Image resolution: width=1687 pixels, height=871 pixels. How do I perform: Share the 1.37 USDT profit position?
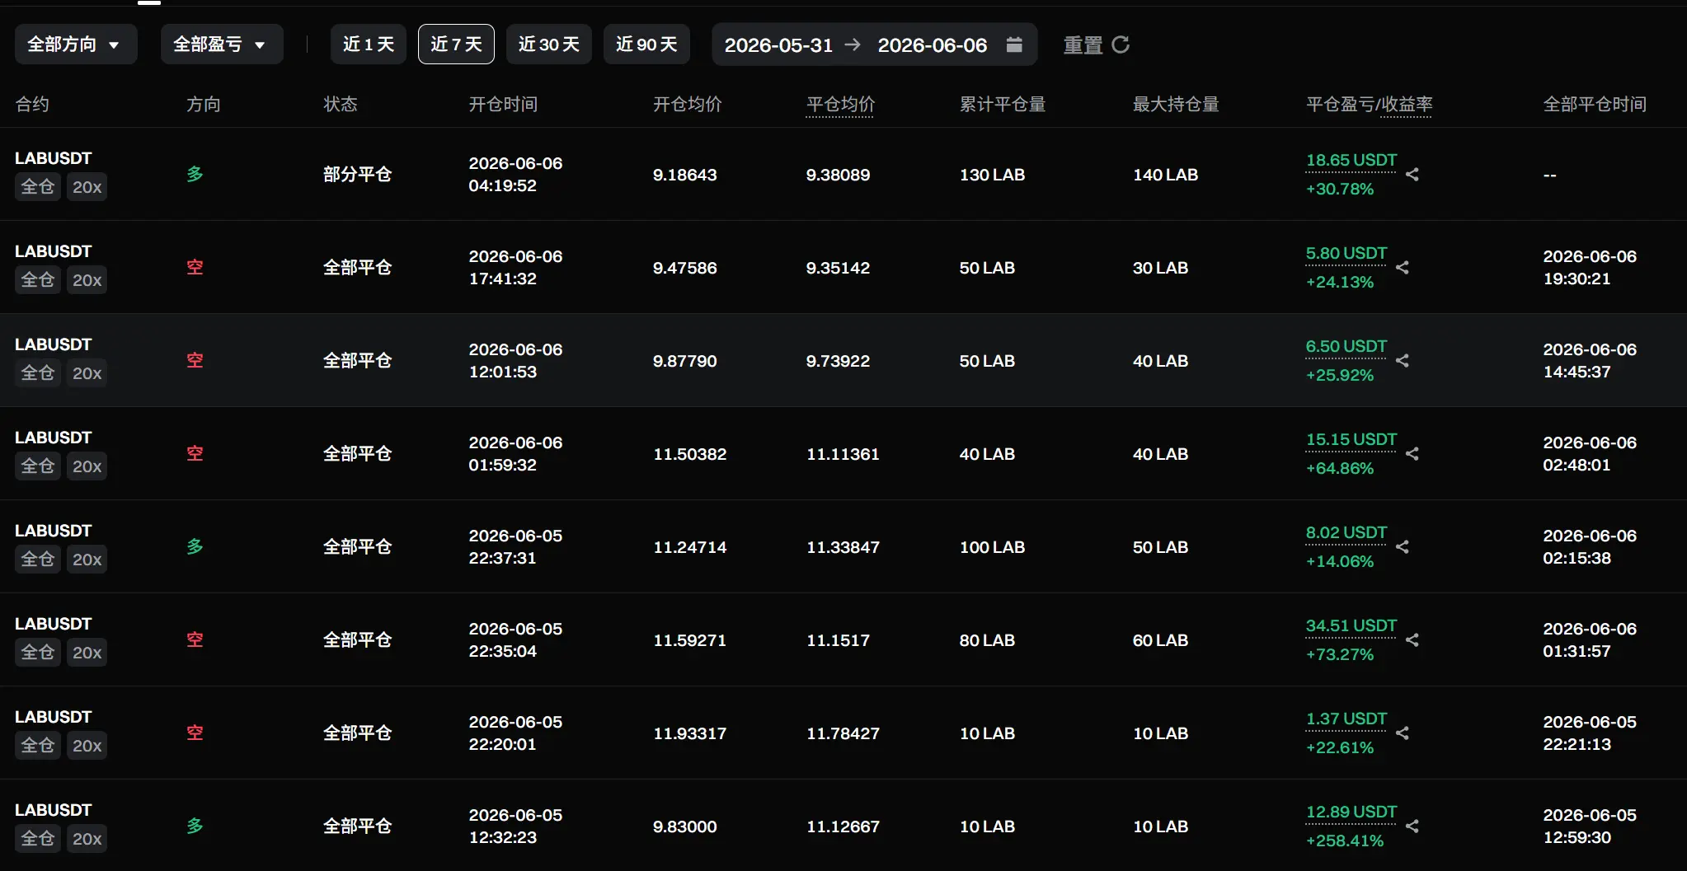coord(1403,733)
